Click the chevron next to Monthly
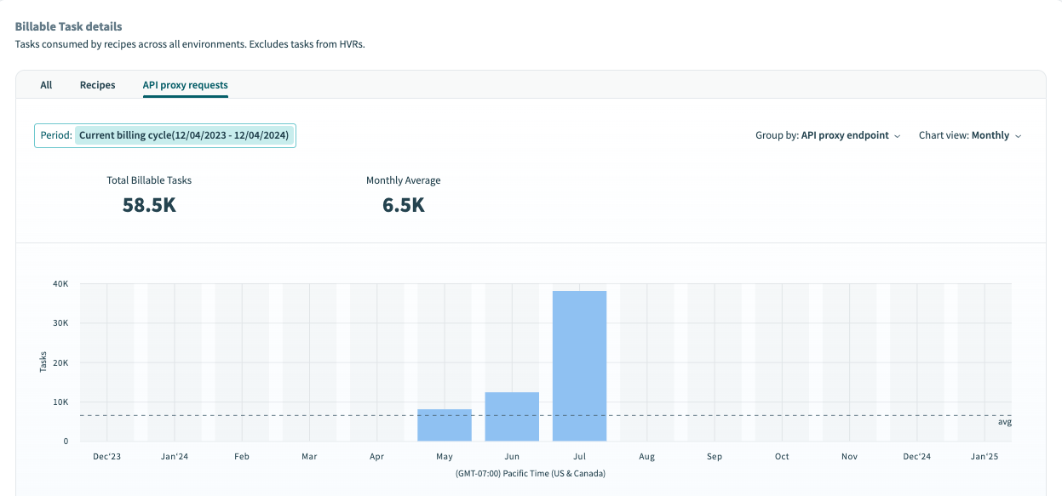1062x496 pixels. click(1020, 135)
